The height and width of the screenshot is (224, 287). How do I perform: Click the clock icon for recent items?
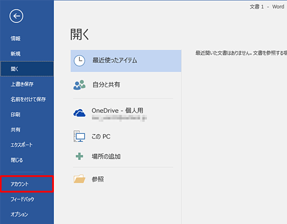click(x=79, y=61)
